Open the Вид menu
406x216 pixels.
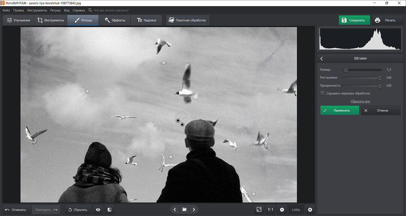click(67, 10)
